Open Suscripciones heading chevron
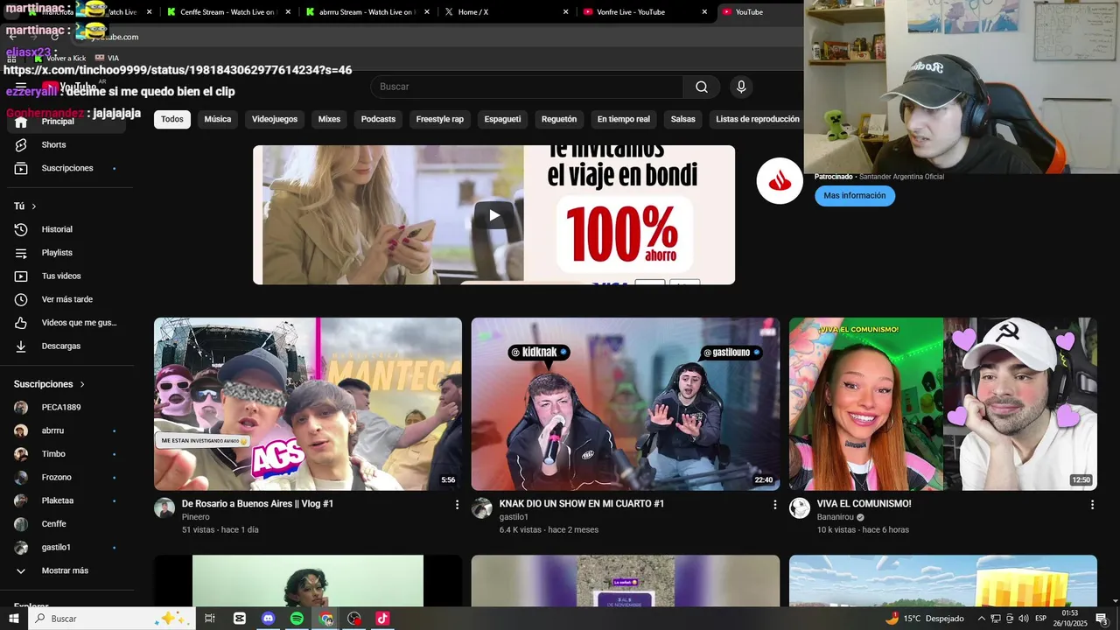Image resolution: width=1120 pixels, height=630 pixels. [x=83, y=384]
